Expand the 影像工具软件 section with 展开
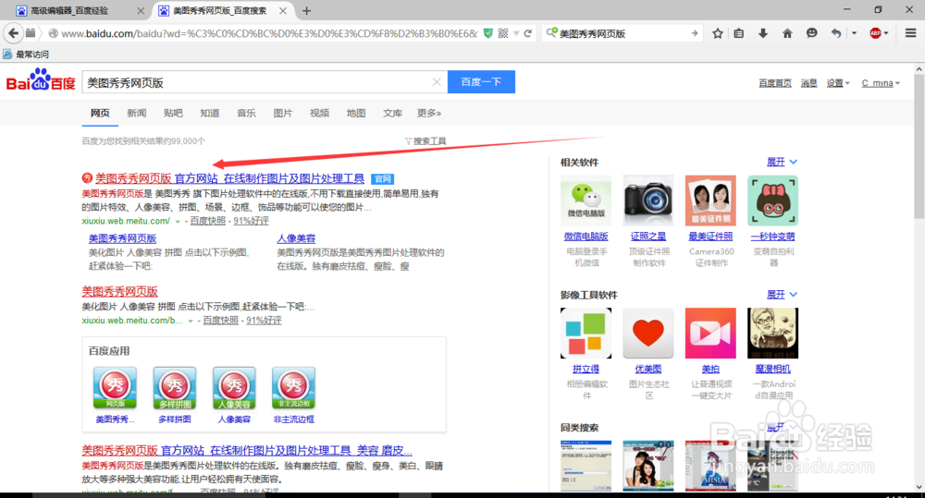 (x=782, y=295)
